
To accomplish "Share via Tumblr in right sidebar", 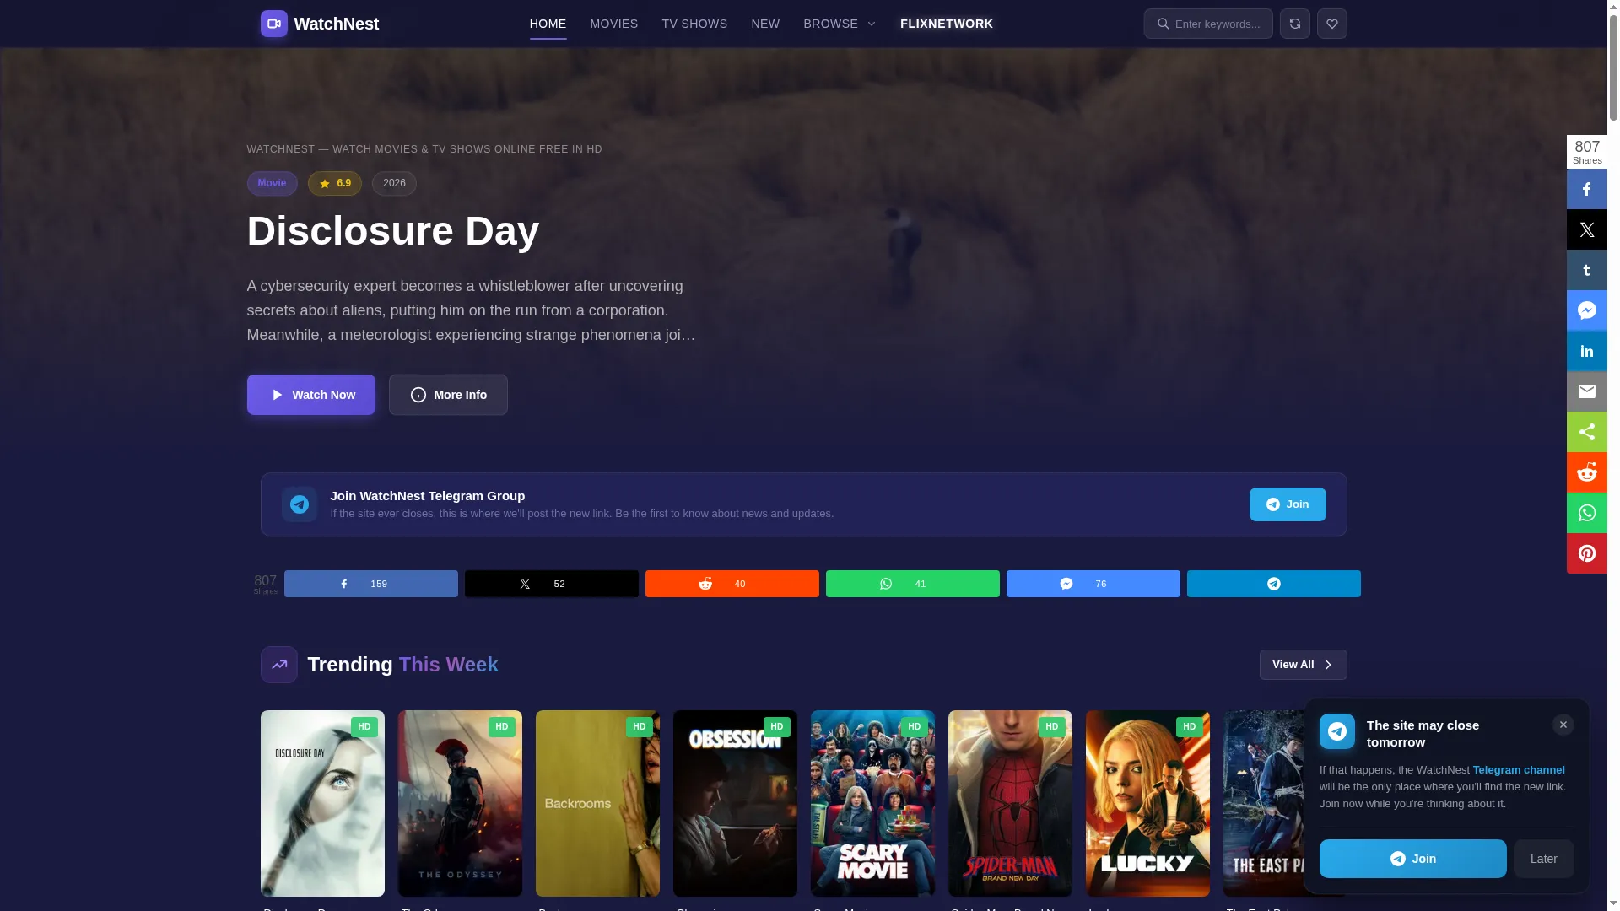I will (x=1586, y=270).
